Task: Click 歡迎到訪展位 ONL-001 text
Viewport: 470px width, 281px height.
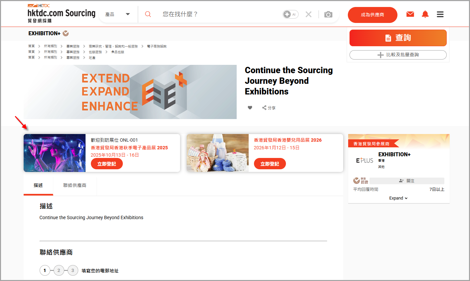Action: click(x=115, y=140)
